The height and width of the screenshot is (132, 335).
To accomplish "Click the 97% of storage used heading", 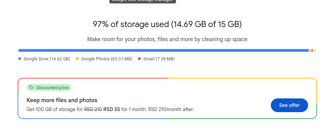I will pyautogui.click(x=167, y=24).
